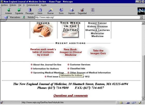Collapse the location toolbar grip handle
Image resolution: width=145 pixels, height=109 pixels.
tap(1, 17)
